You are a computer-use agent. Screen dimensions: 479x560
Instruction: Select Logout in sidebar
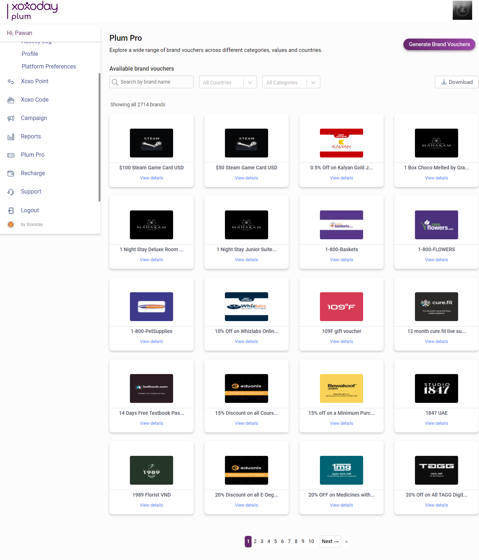pyautogui.click(x=30, y=210)
